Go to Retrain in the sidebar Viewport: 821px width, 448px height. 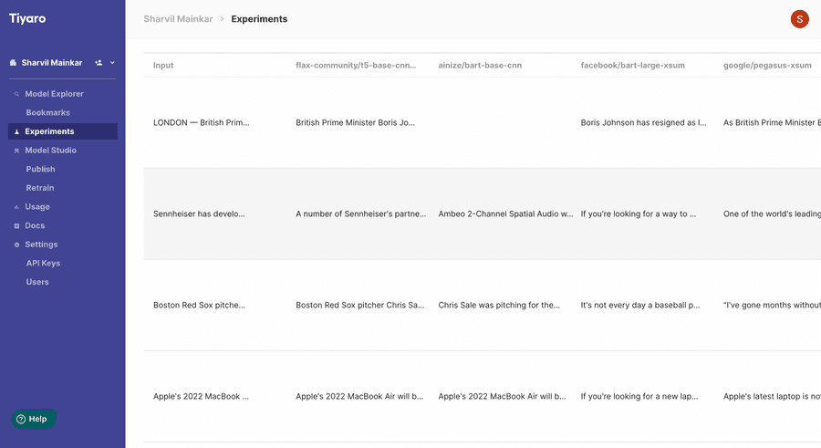pyautogui.click(x=40, y=188)
